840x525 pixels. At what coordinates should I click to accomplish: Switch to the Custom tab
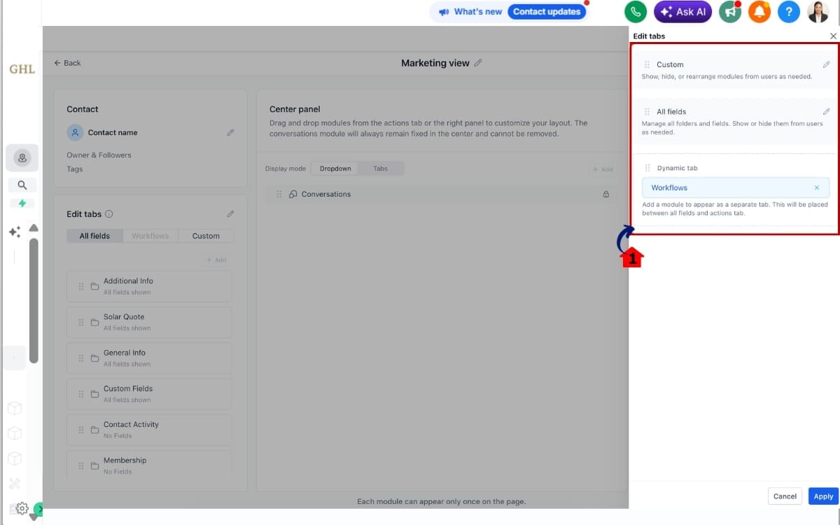point(206,236)
